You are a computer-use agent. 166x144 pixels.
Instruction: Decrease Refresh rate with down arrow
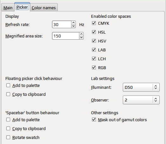point(73,26)
